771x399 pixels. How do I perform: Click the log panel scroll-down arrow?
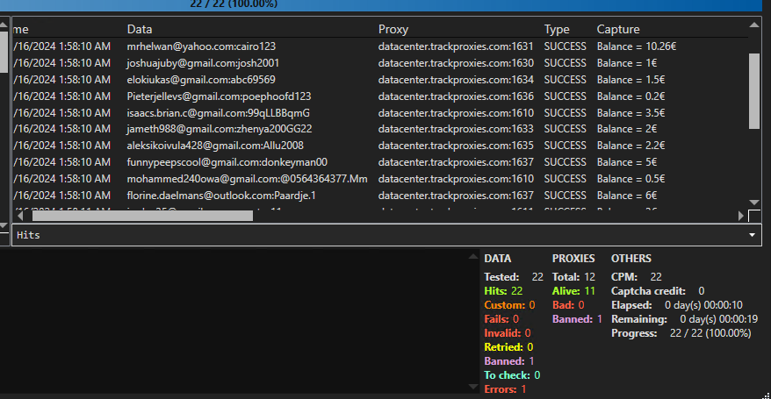[x=472, y=387]
